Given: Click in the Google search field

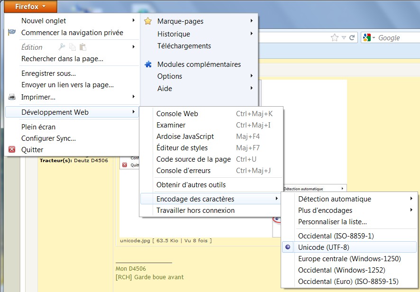Looking at the screenshot, I should 399,37.
